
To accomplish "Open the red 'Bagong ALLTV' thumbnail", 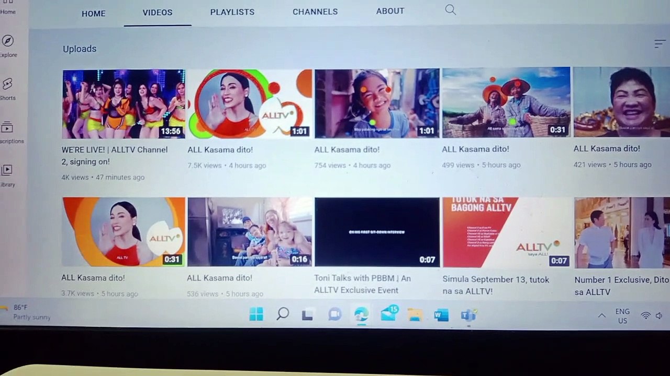I will 507,232.
